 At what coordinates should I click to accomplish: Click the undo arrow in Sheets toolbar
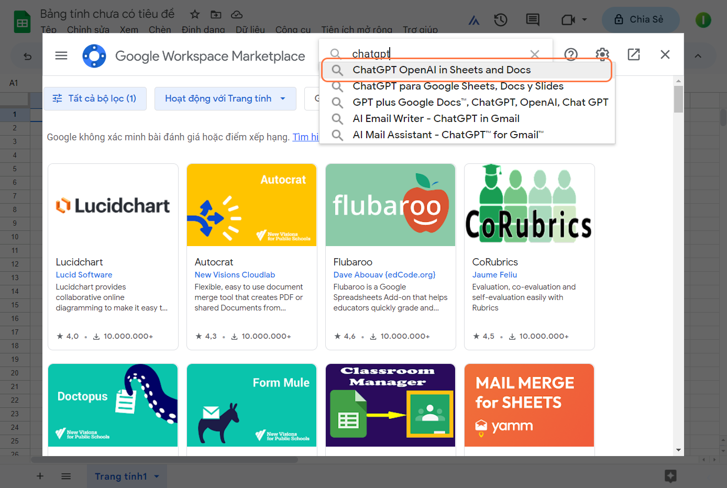click(x=28, y=57)
